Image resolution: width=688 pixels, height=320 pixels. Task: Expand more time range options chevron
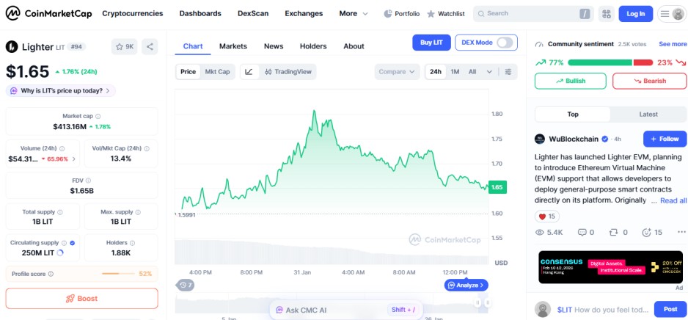click(x=489, y=71)
